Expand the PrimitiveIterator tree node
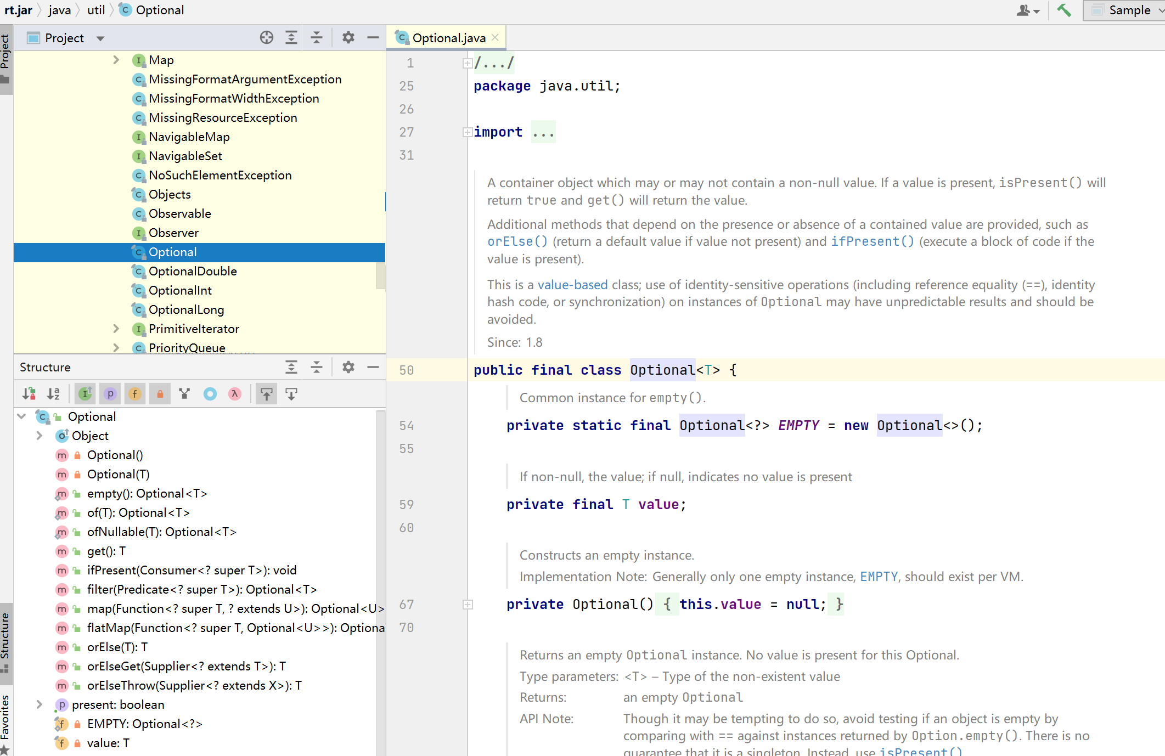 tap(117, 329)
